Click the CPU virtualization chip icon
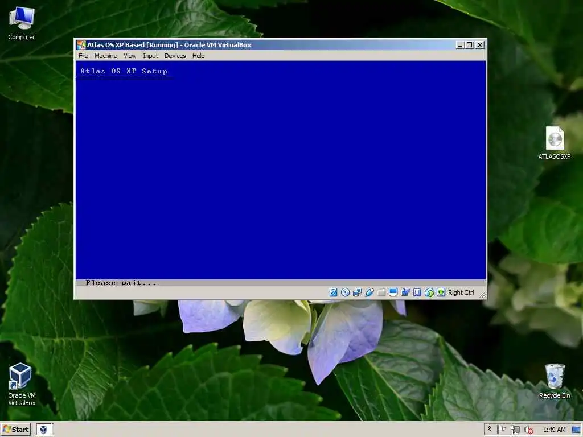Viewport: 583px width, 437px height. (417, 292)
